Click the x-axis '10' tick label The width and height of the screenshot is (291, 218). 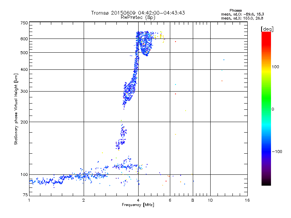click(x=210, y=200)
